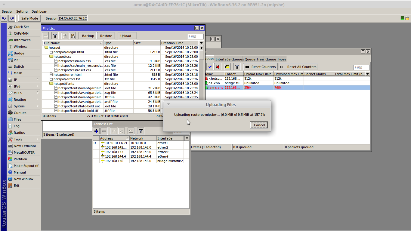Expand the IP submenu arrow
Image resolution: width=411 pixels, height=231 pixels.
pyautogui.click(x=37, y=79)
